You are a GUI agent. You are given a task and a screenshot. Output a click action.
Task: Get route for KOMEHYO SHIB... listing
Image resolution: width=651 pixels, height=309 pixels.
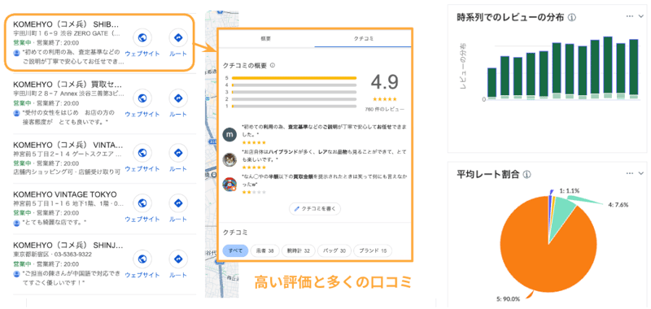pos(178,37)
